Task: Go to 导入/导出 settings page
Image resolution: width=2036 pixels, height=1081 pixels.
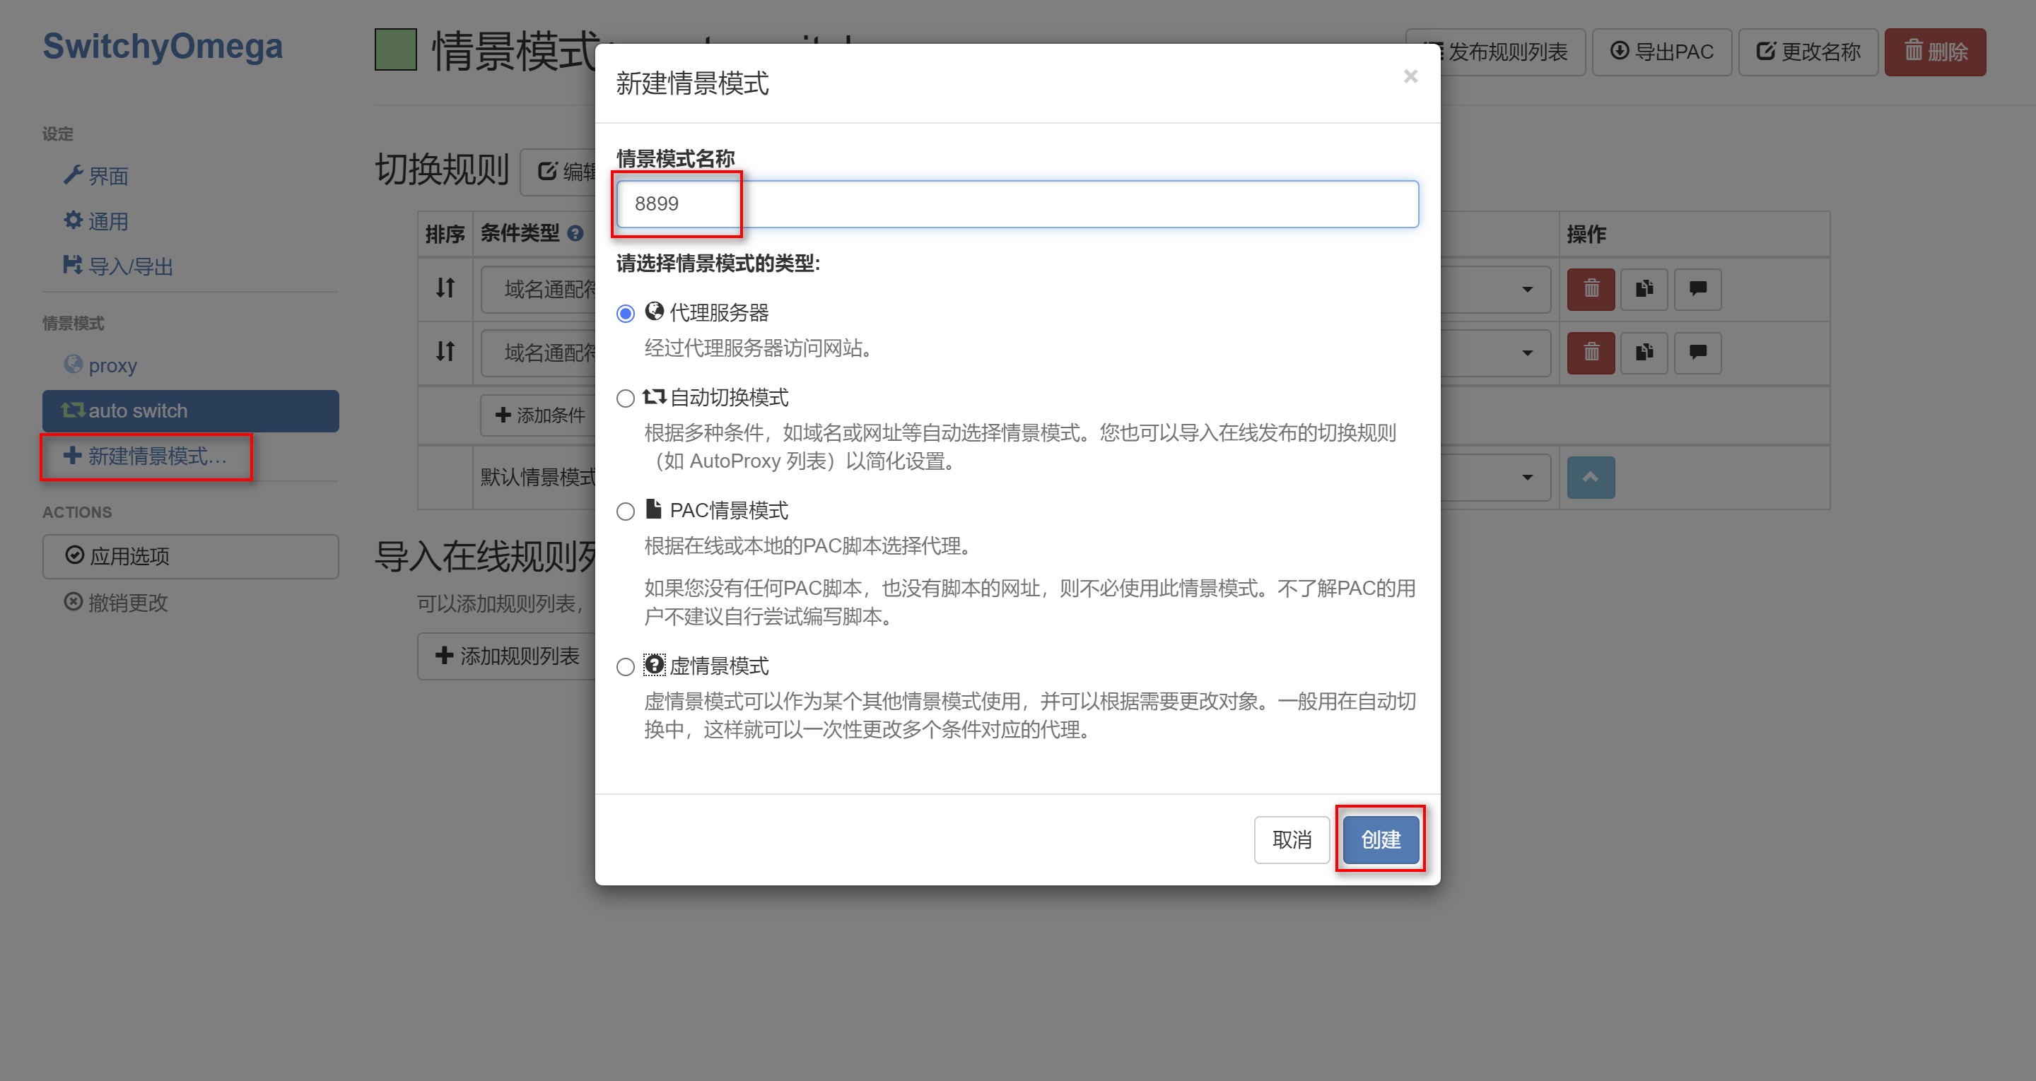Action: point(129,266)
